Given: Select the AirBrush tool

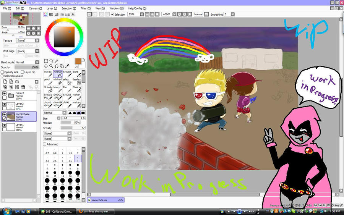Looking at the screenshot, I should (x=57, y=74).
